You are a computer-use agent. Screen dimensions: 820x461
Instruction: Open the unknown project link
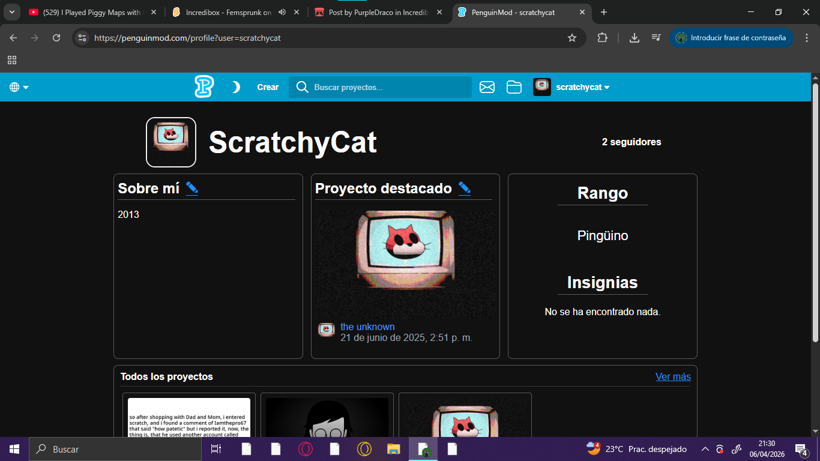tap(367, 327)
